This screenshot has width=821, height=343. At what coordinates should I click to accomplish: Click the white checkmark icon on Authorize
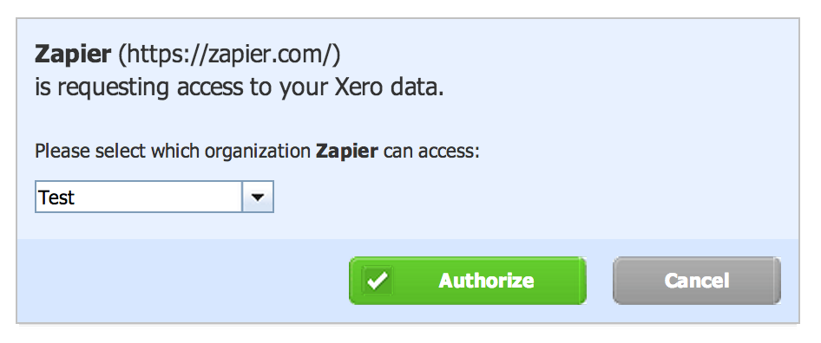(377, 282)
